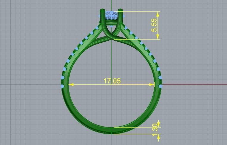Select the 1.30 shank thickness dimension text
Image resolution: width=227 pixels, height=145 pixels.
click(155, 130)
